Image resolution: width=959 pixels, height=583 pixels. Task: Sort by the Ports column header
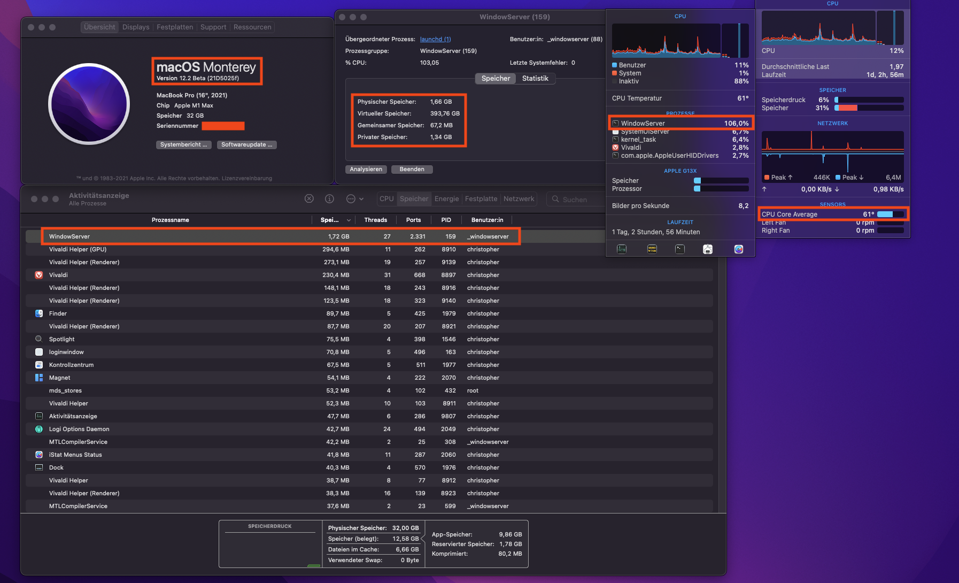[x=413, y=220]
